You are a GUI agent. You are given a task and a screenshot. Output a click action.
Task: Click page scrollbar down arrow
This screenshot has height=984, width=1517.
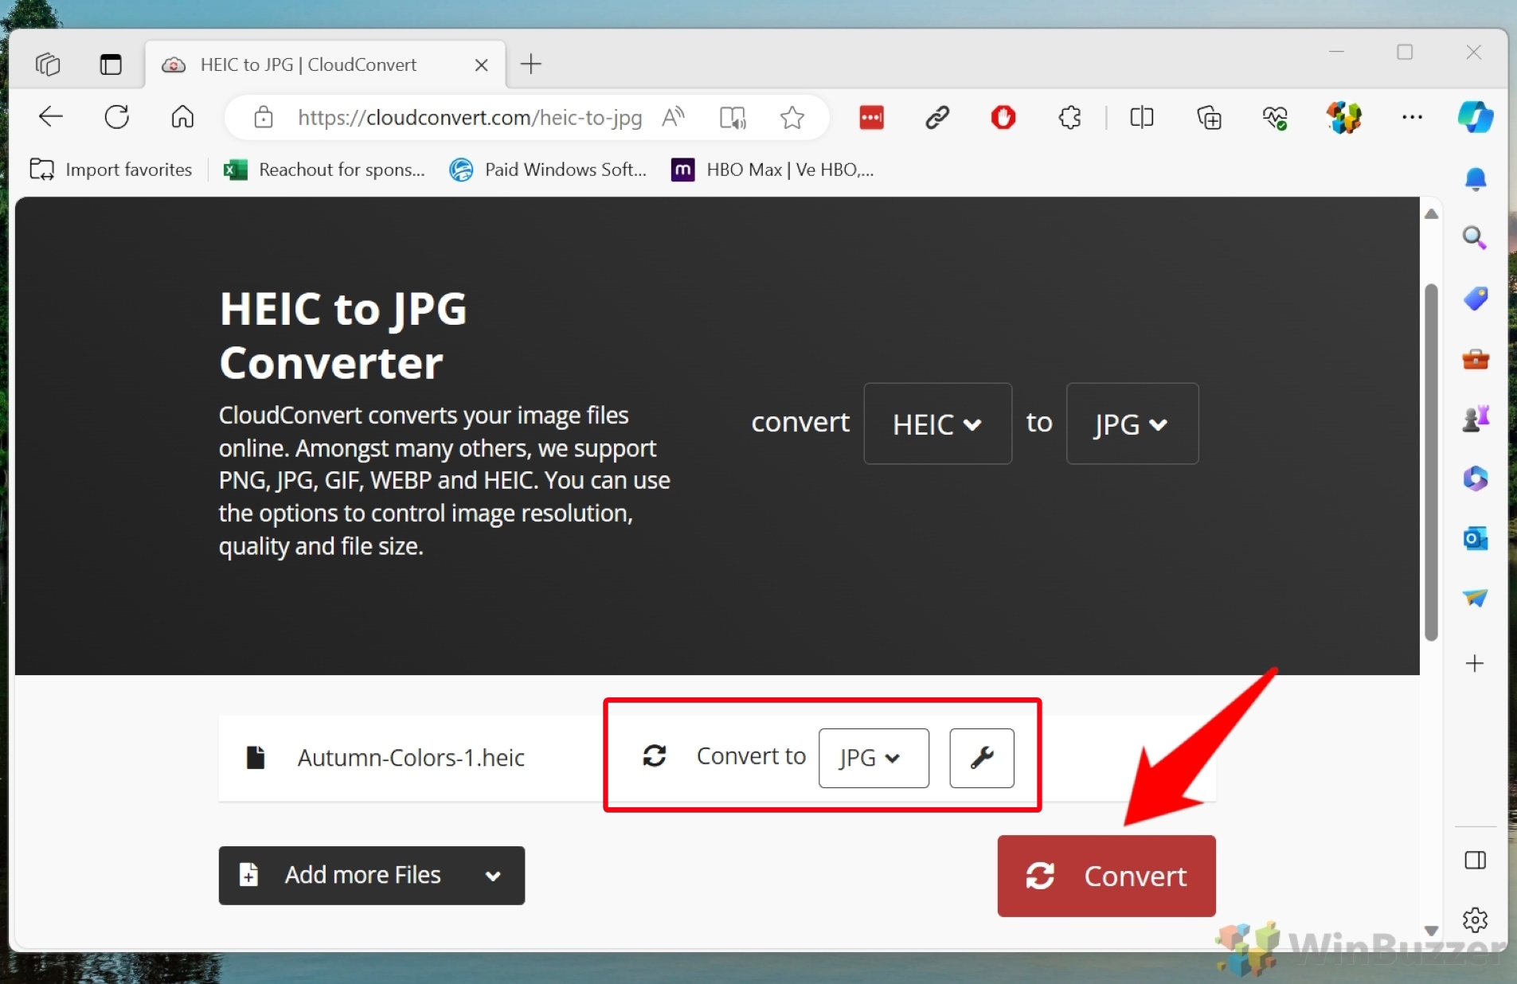tap(1431, 930)
